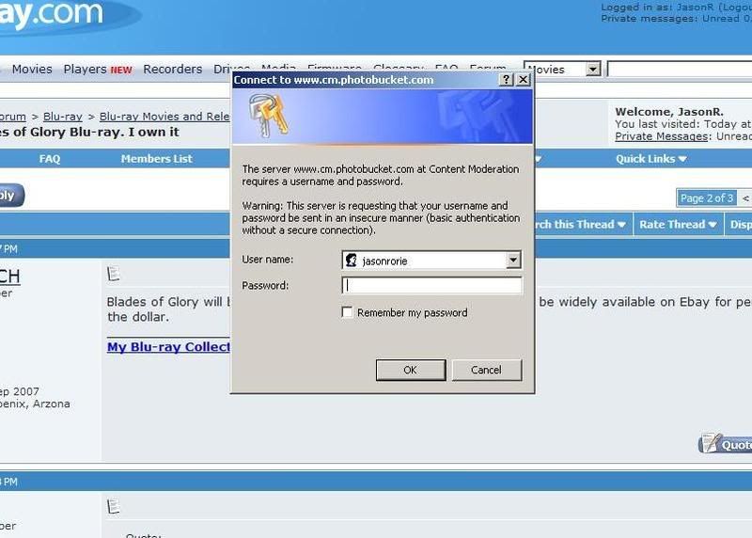Expand the Quick Links menu

650,159
